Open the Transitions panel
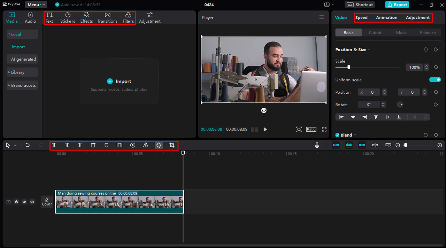 pos(107,18)
